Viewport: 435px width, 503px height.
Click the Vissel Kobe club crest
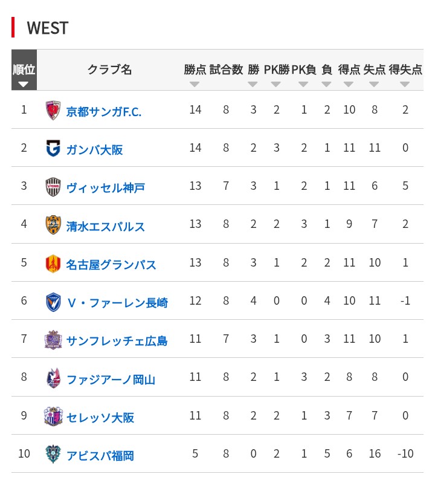coord(53,187)
